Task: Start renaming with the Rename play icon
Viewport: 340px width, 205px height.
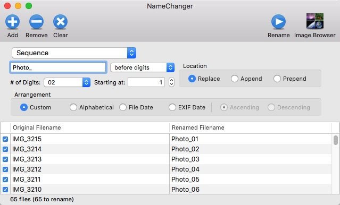Action: coord(278,22)
